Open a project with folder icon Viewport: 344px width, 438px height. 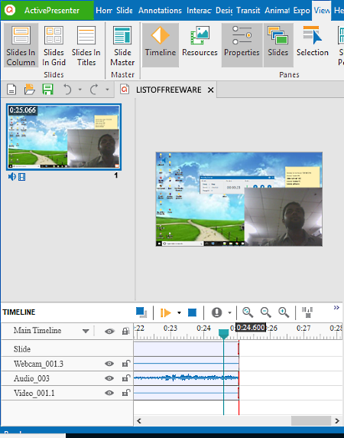(x=29, y=90)
